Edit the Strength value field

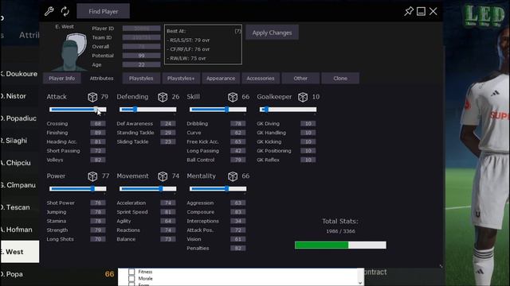click(x=98, y=230)
